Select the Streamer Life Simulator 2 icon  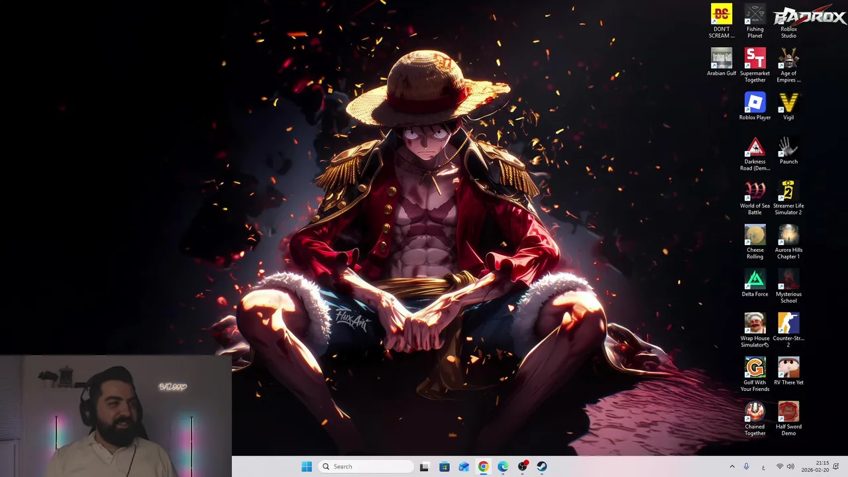click(x=788, y=198)
